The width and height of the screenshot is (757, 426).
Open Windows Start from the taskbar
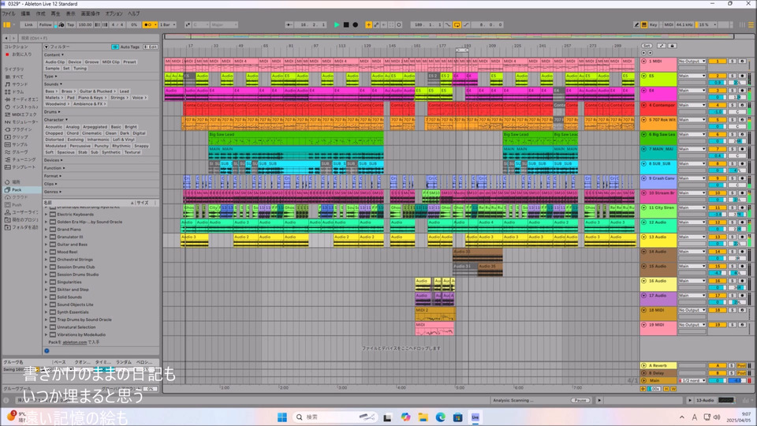point(282,417)
